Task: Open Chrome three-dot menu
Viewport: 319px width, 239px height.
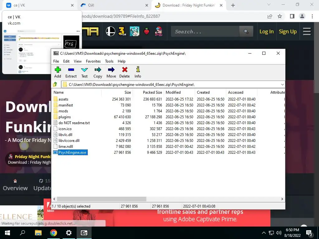Action: 312,16
